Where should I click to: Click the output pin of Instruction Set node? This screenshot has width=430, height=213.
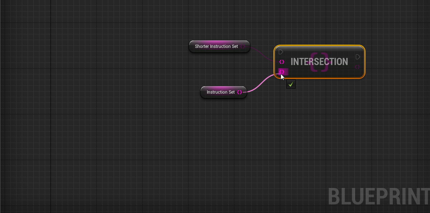click(x=239, y=92)
